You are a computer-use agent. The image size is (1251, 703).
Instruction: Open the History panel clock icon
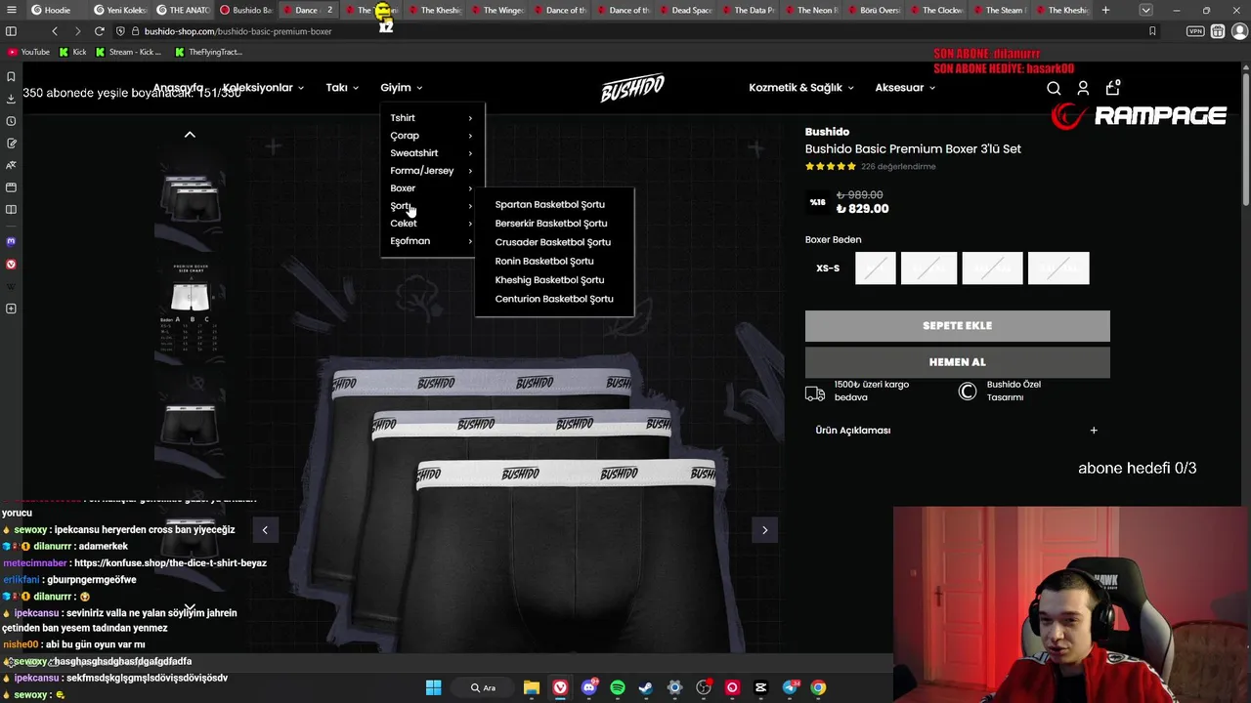tap(11, 121)
